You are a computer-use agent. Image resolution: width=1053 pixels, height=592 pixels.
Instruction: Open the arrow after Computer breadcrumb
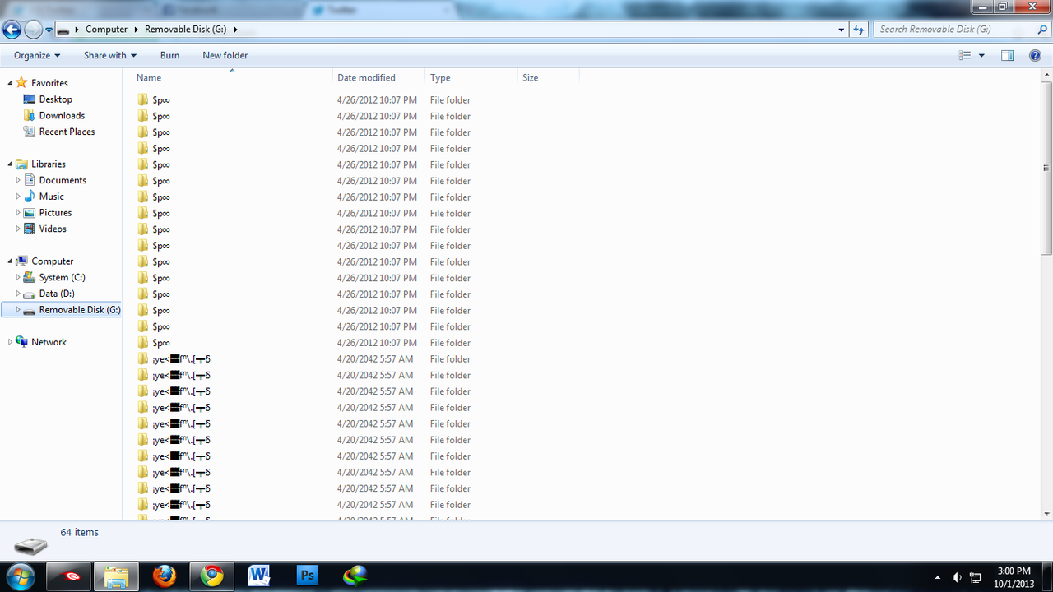pyautogui.click(x=136, y=30)
